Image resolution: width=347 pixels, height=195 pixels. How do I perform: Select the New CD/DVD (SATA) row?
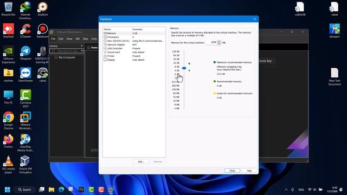click(134, 41)
